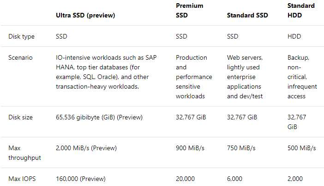Select the 160,000 (Preview) IOPS value

80,178
